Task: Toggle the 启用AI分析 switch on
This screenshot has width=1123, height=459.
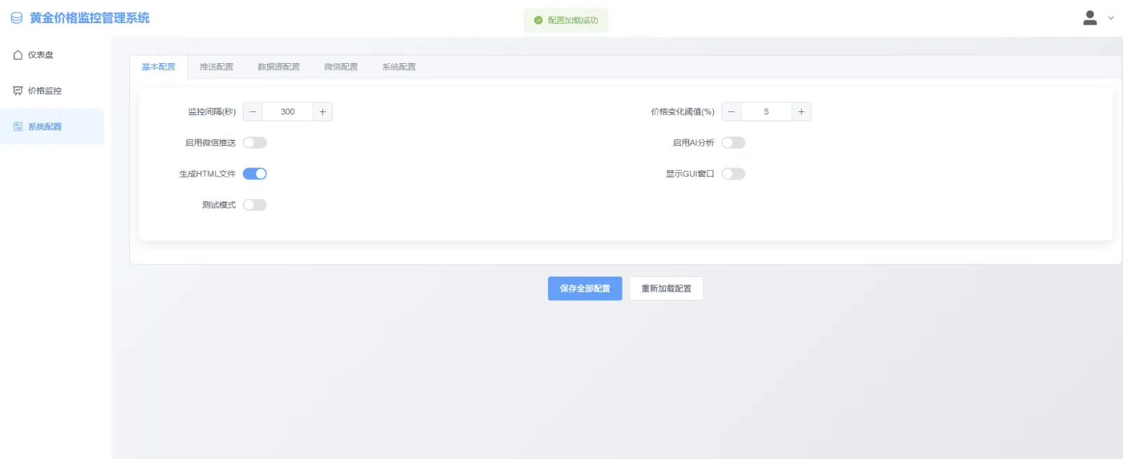Action: click(733, 143)
